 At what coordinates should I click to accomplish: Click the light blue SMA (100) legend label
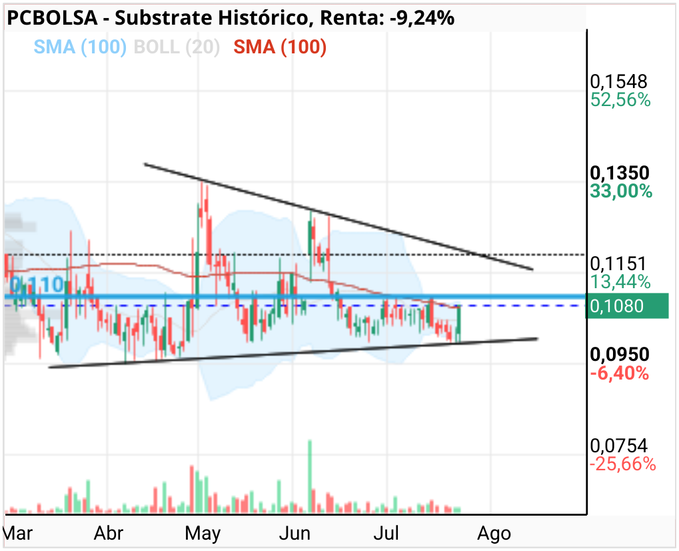coord(80,47)
